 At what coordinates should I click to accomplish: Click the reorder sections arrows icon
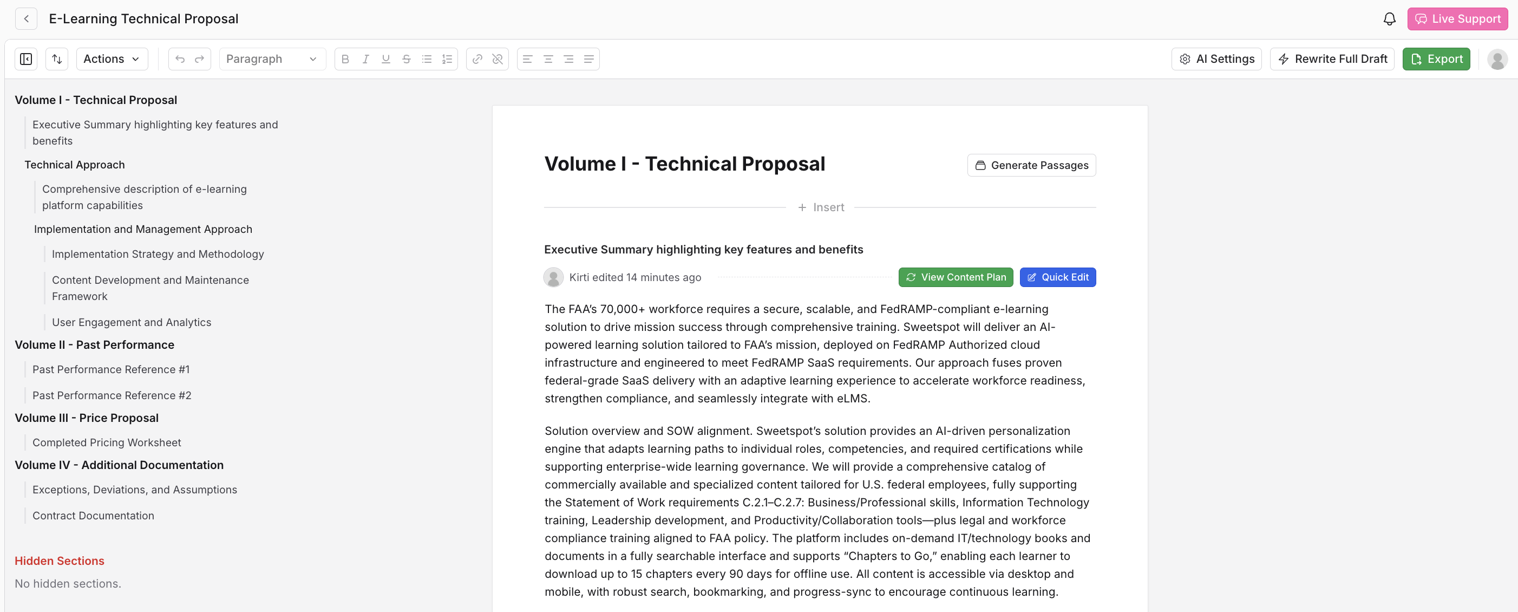point(57,59)
